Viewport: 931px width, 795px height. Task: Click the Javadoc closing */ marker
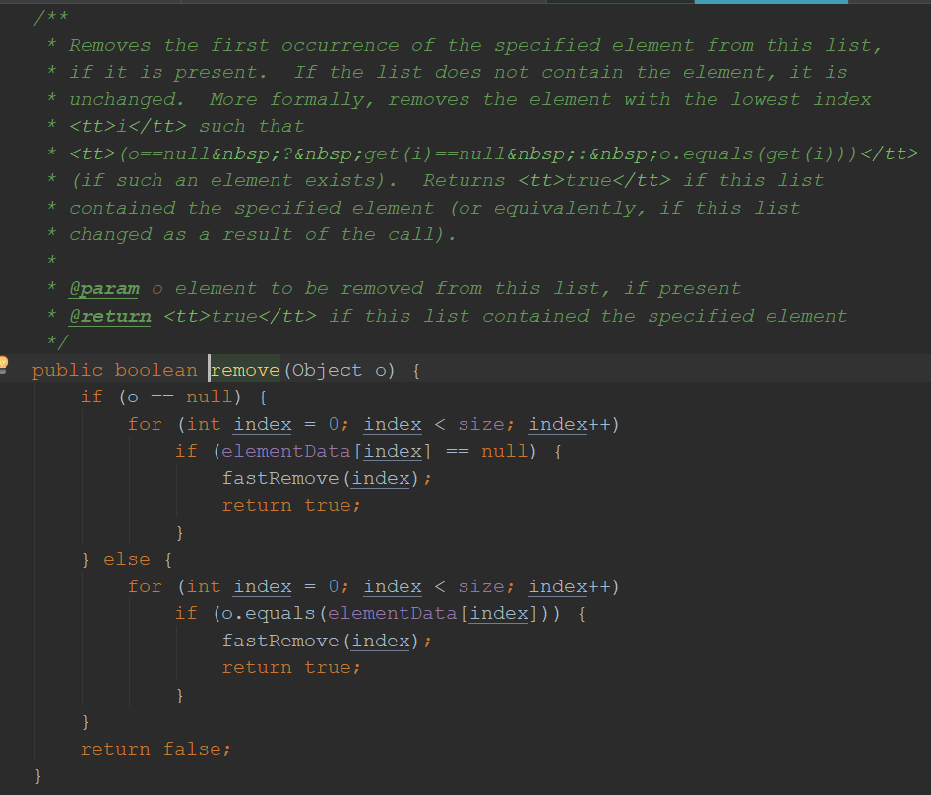(x=58, y=342)
